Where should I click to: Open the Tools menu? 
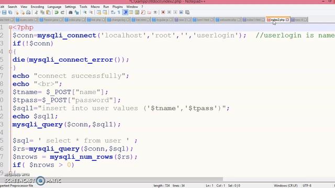pyautogui.click(x=83, y=7)
